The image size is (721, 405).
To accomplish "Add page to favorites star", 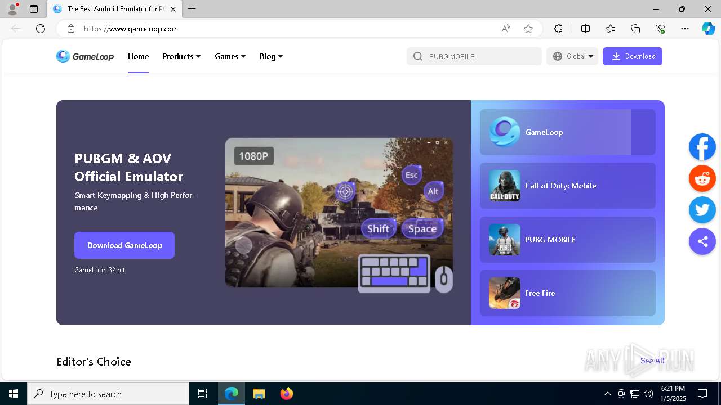I will (x=528, y=29).
